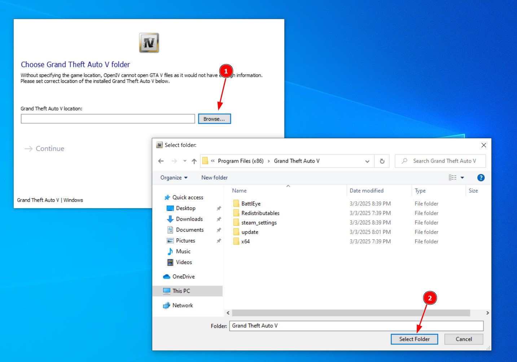Select the Redistributables folder
This screenshot has height=362, width=517.
(x=260, y=213)
